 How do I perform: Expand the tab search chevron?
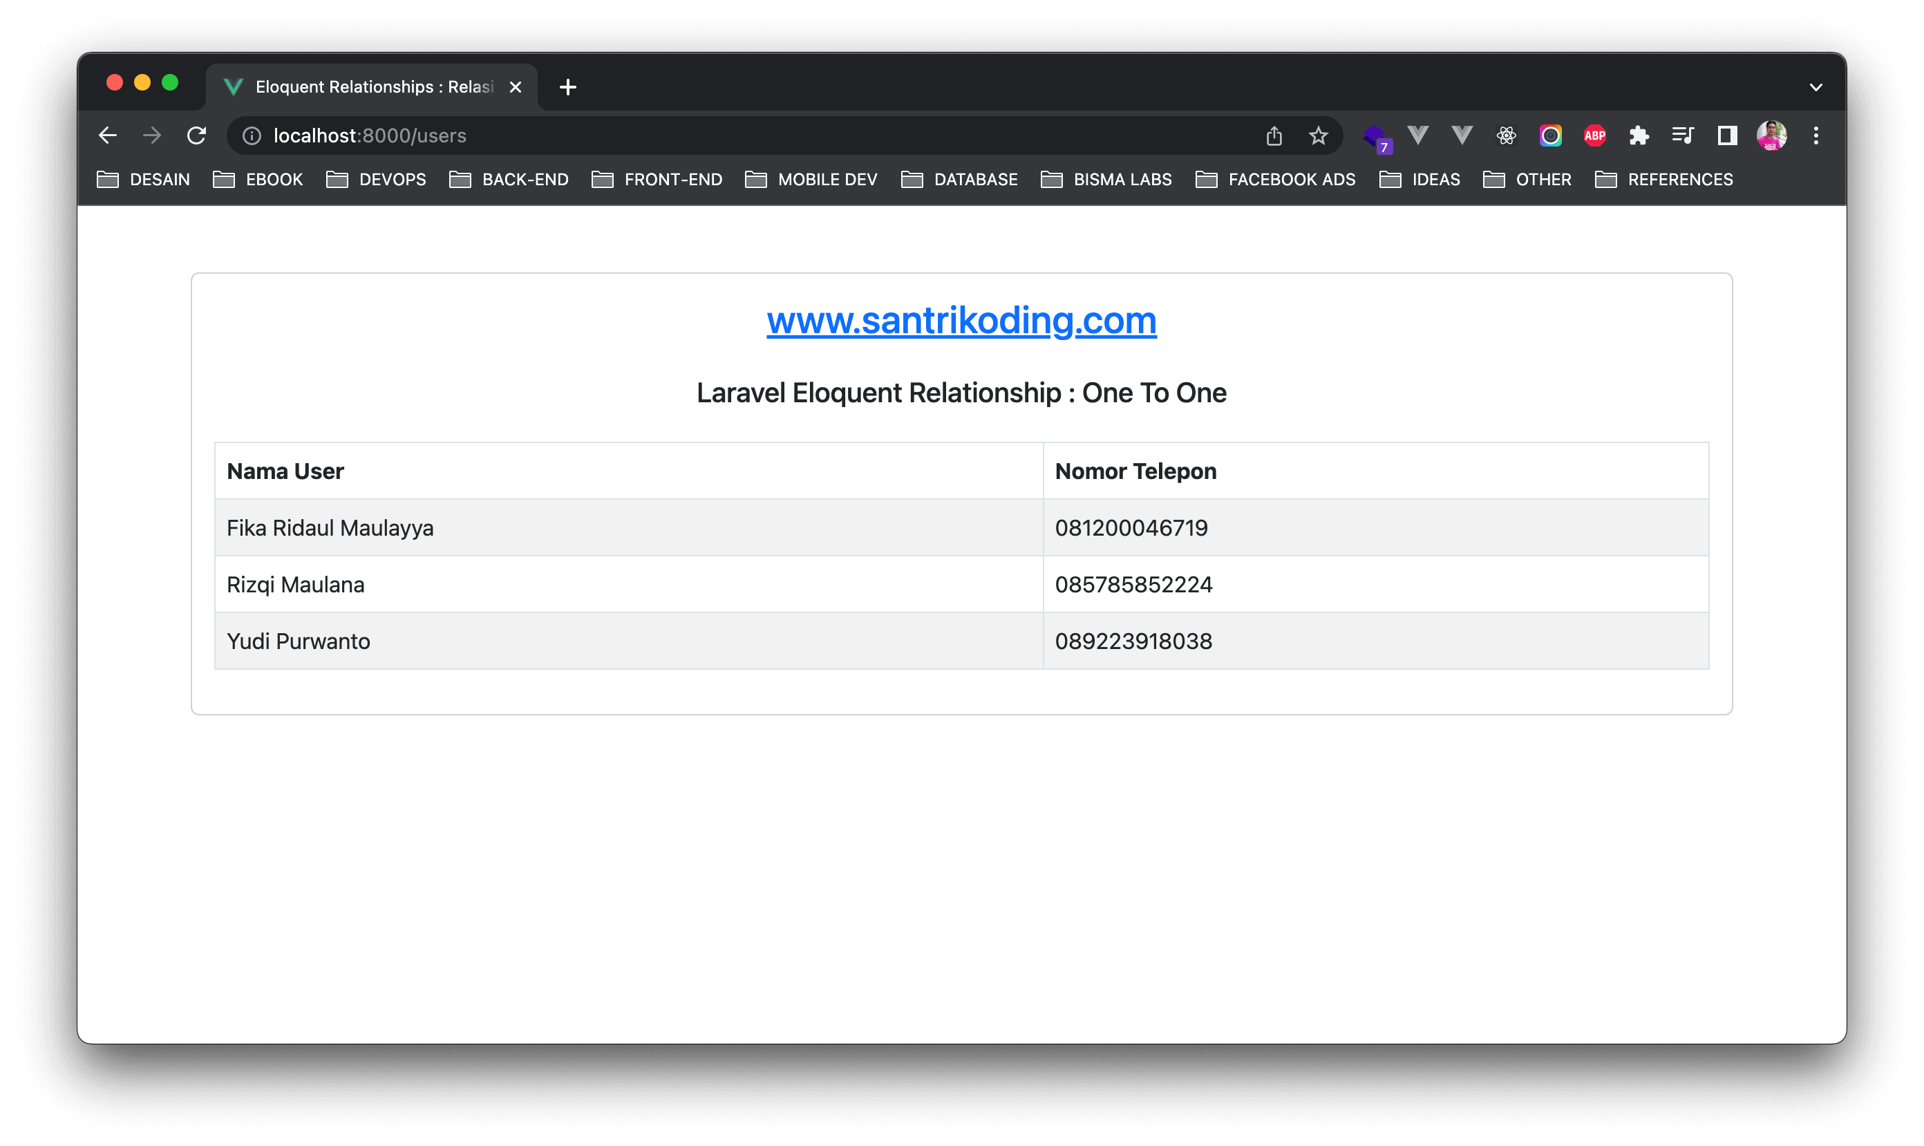click(x=1816, y=87)
